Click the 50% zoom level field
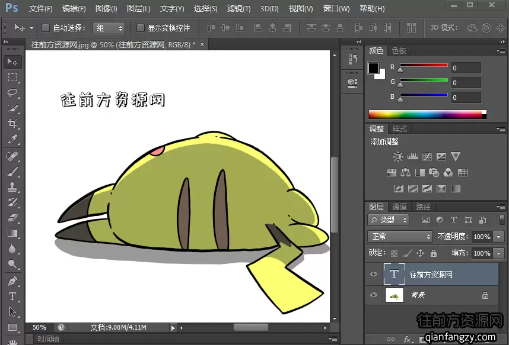Image resolution: width=509 pixels, height=345 pixels. point(39,327)
